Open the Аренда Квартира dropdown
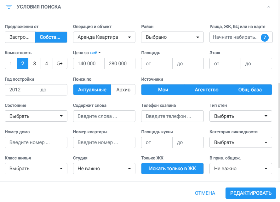 click(104, 37)
